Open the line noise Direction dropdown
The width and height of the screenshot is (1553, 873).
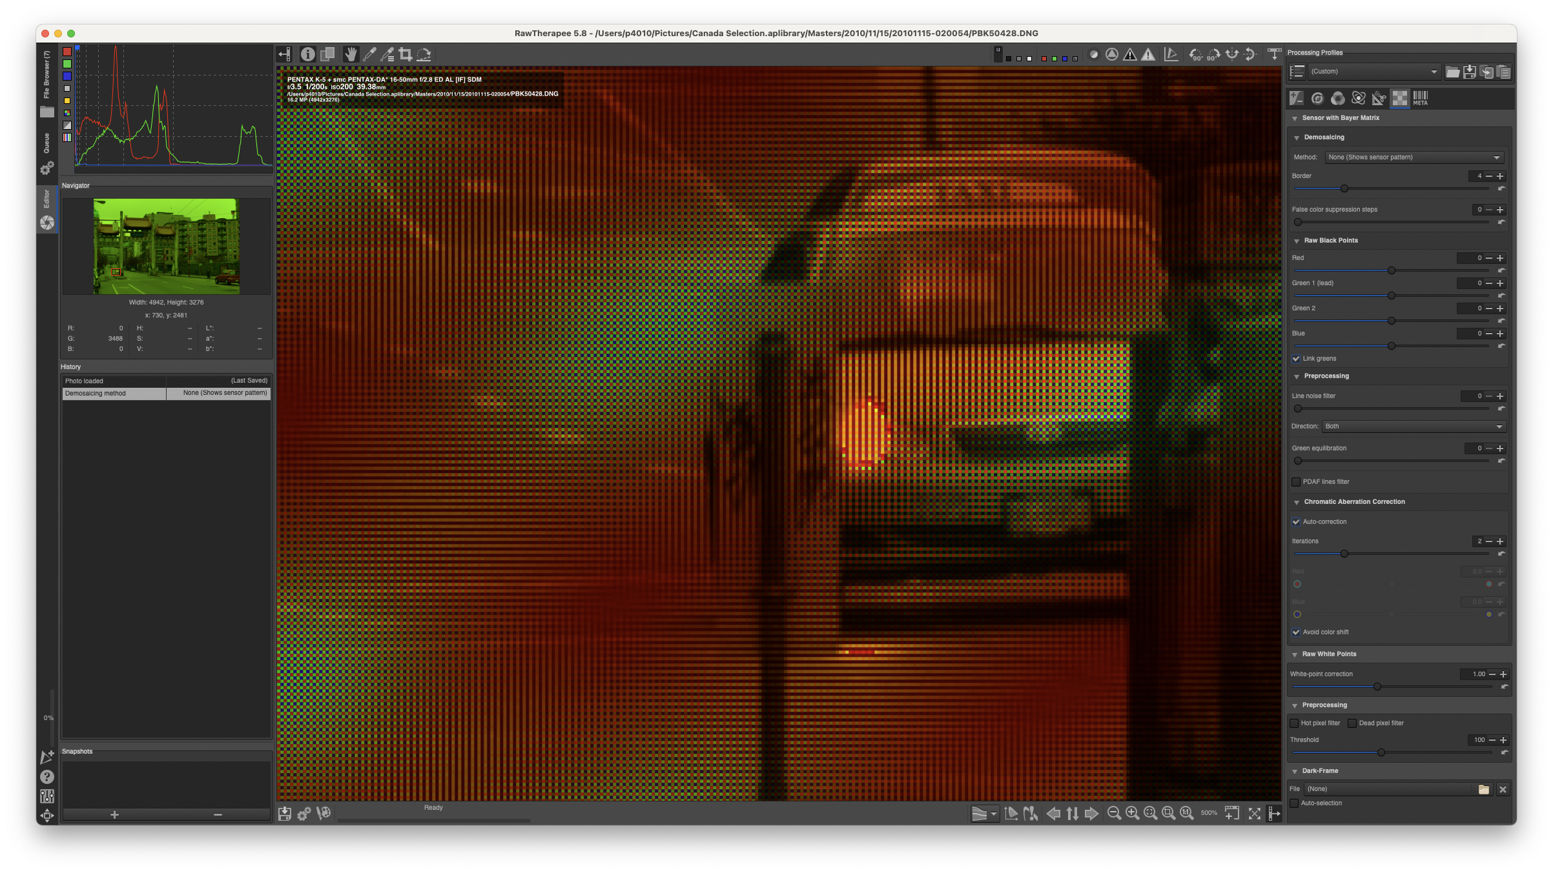(x=1414, y=426)
